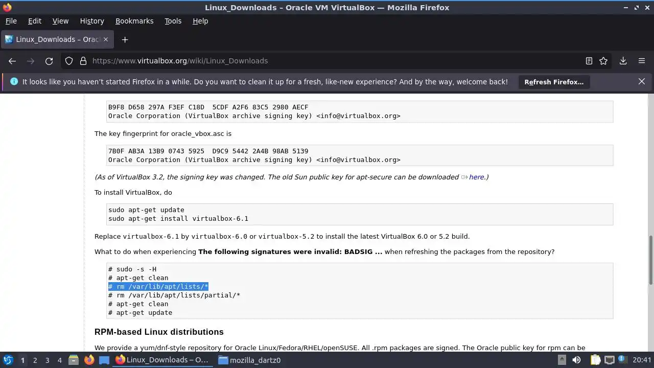654x368 pixels.
Task: Click the 20:41 clock
Action: pyautogui.click(x=642, y=360)
